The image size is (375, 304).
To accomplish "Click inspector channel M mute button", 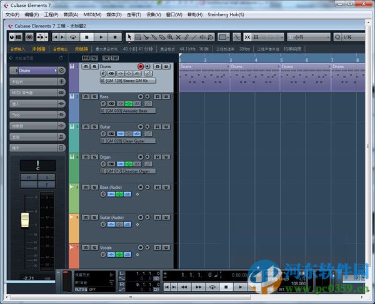I will tap(29, 178).
